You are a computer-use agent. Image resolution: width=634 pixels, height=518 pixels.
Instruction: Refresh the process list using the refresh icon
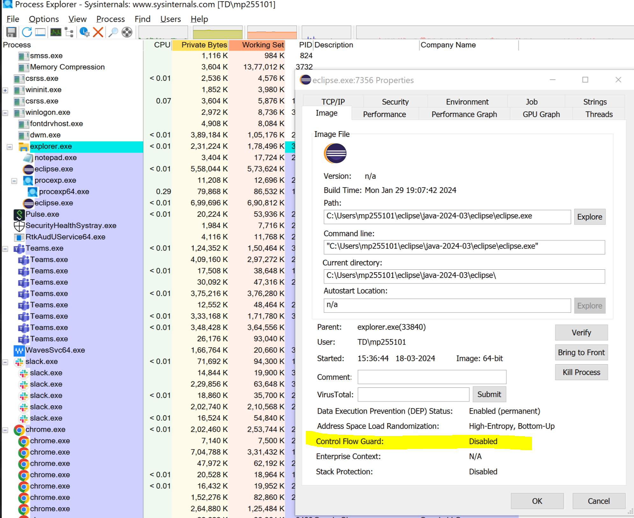tap(27, 32)
